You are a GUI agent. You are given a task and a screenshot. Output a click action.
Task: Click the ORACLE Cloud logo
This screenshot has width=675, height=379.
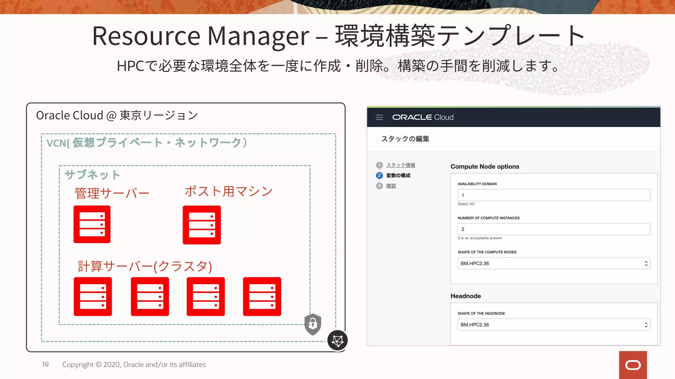[423, 117]
